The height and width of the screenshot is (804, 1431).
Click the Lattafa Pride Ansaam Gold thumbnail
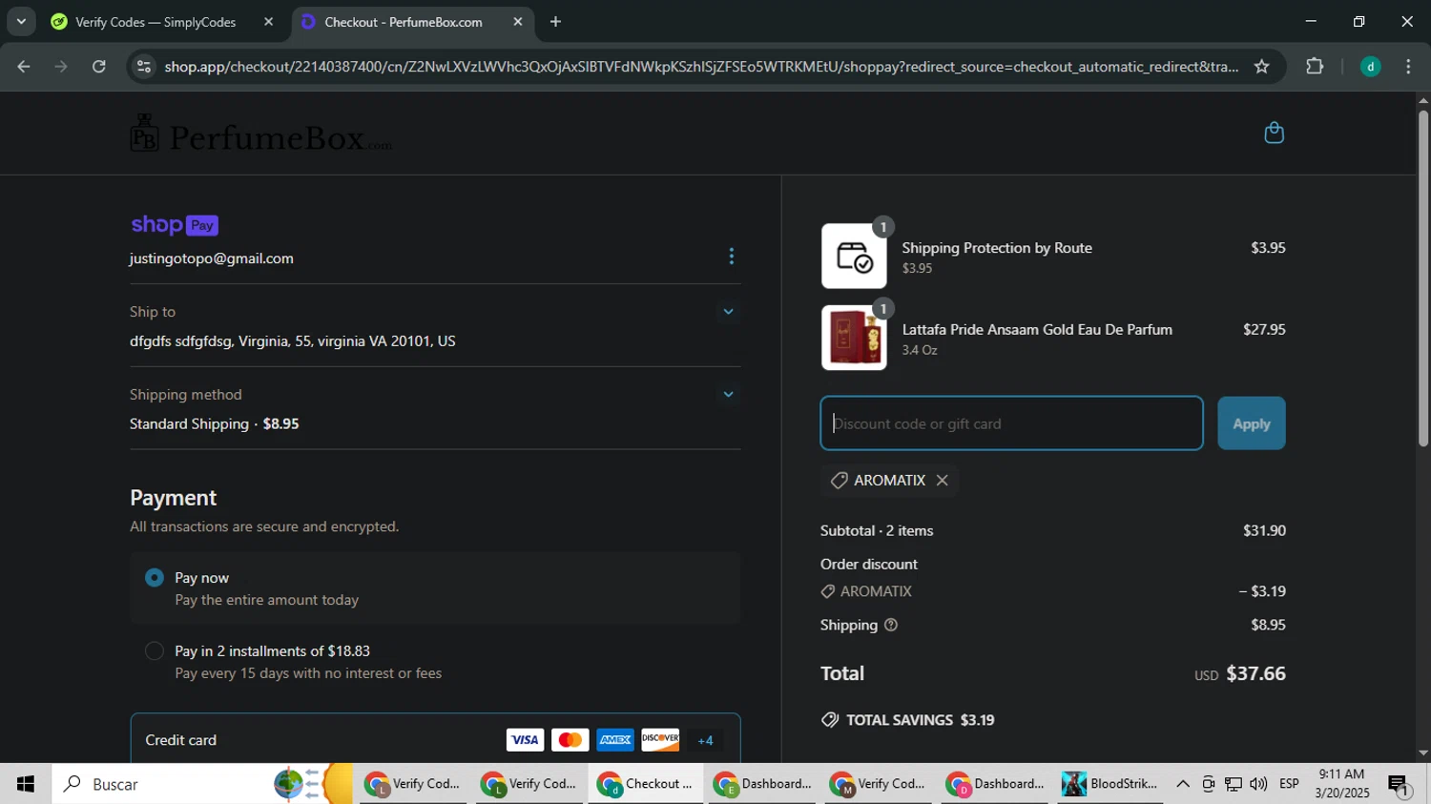click(854, 338)
